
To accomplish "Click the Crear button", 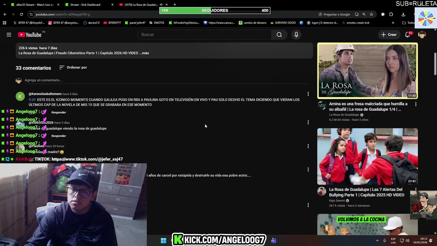I will (389, 35).
